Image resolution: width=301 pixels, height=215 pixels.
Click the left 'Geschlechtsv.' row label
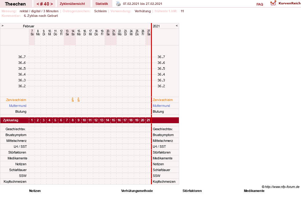click(x=16, y=129)
